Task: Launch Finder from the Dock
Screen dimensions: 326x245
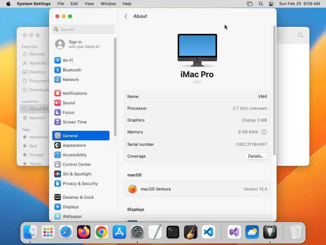Action: tap(30, 232)
